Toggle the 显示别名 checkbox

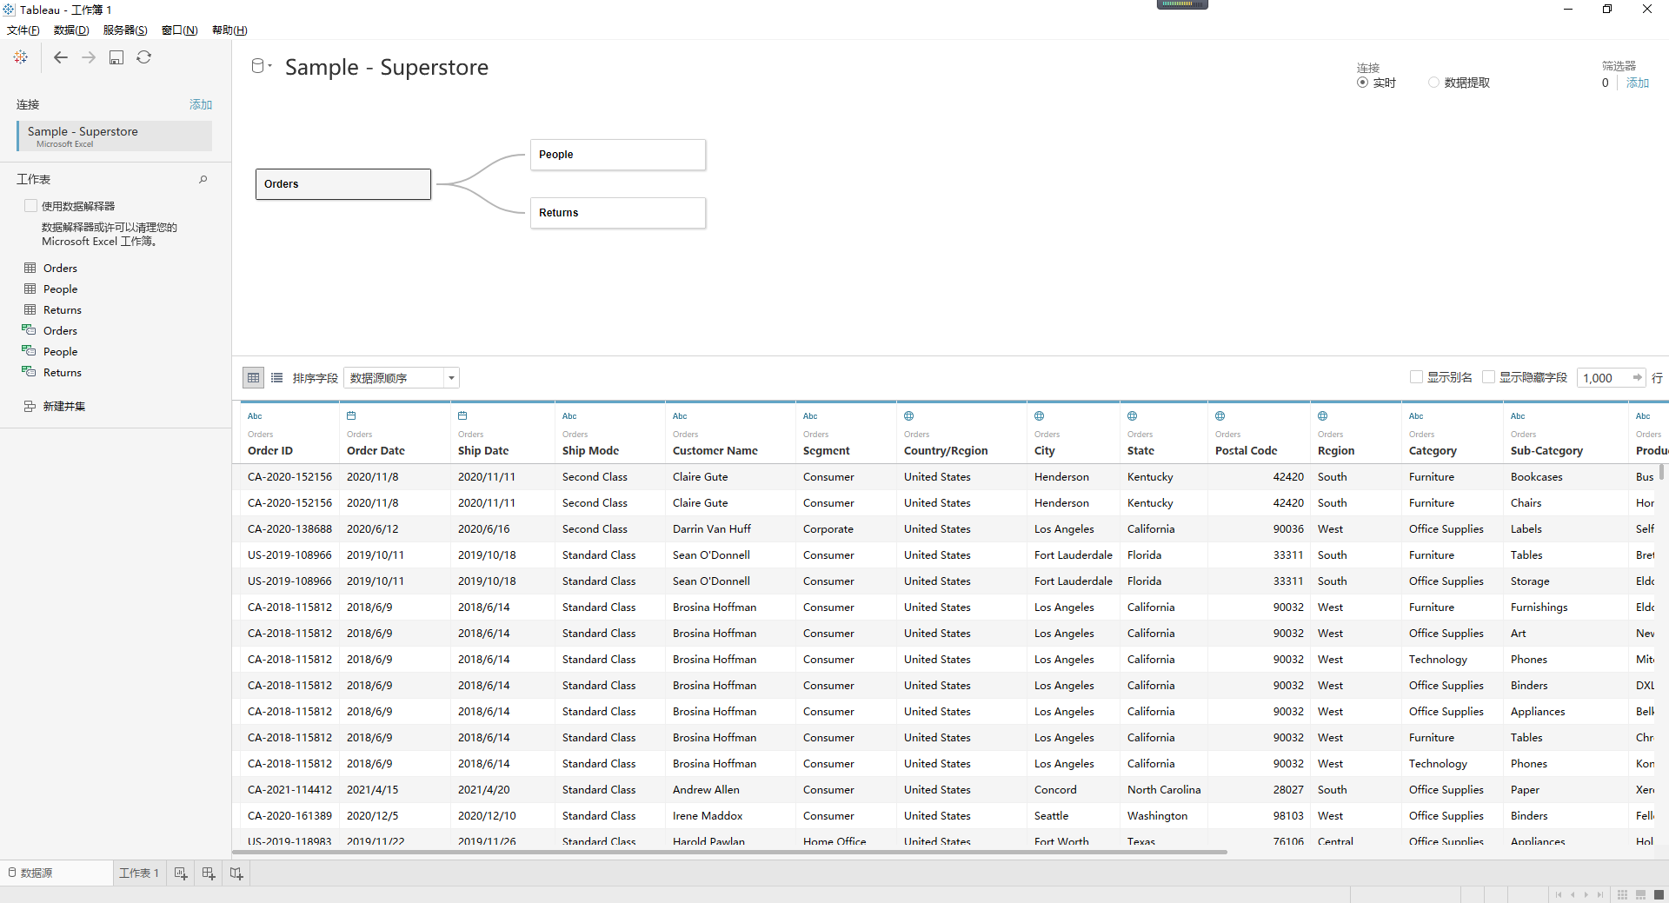1416,377
